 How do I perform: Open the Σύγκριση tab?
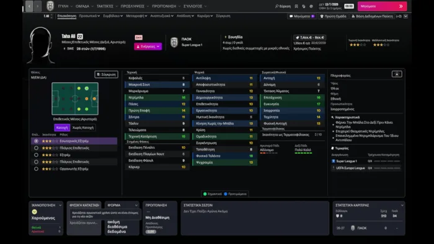(x=223, y=16)
